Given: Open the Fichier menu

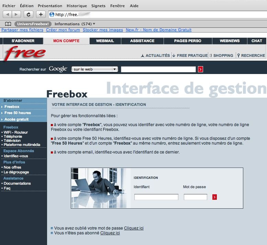Looking at the screenshot, I should click(x=9, y=6).
